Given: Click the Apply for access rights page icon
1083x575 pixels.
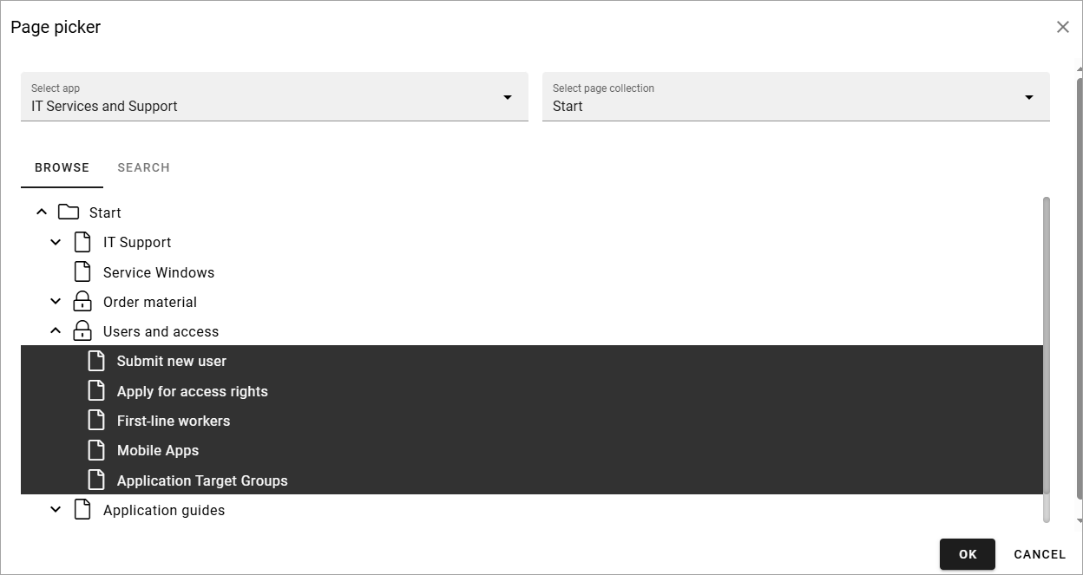Looking at the screenshot, I should [96, 391].
